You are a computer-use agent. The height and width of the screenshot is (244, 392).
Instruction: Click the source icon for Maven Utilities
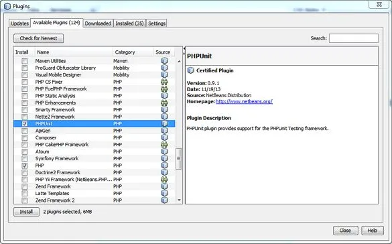(x=164, y=61)
